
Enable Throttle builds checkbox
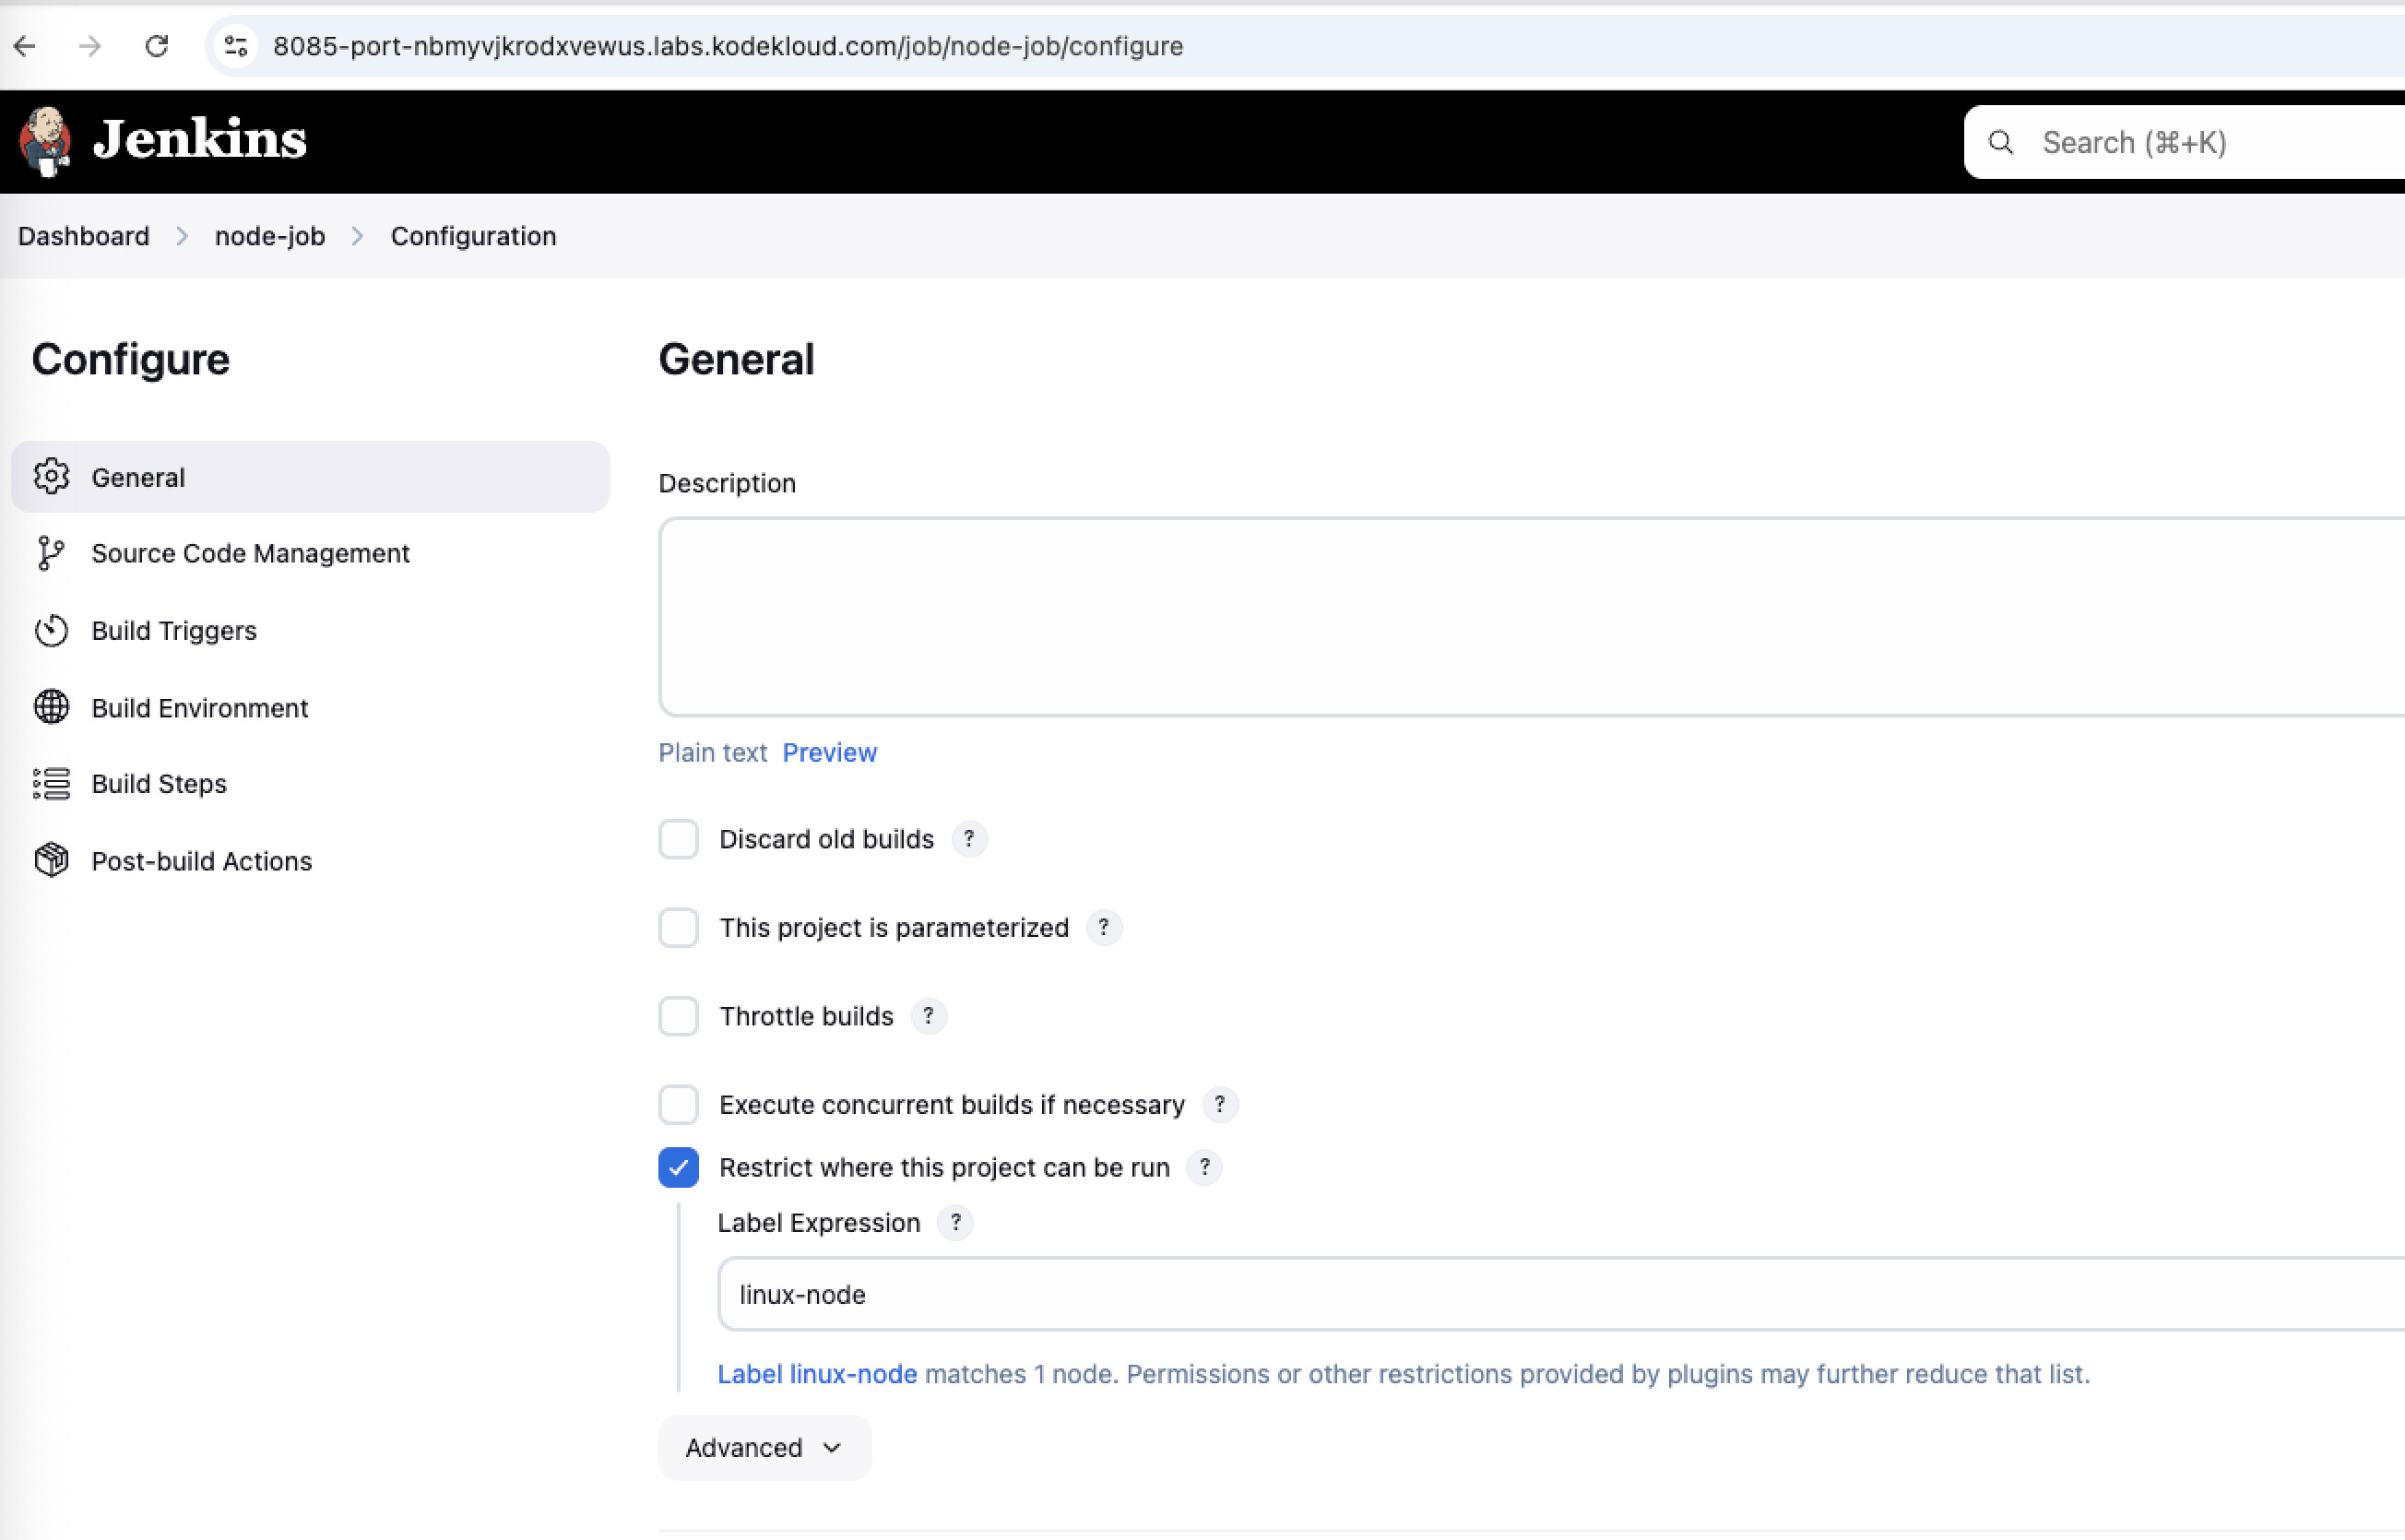678,1016
